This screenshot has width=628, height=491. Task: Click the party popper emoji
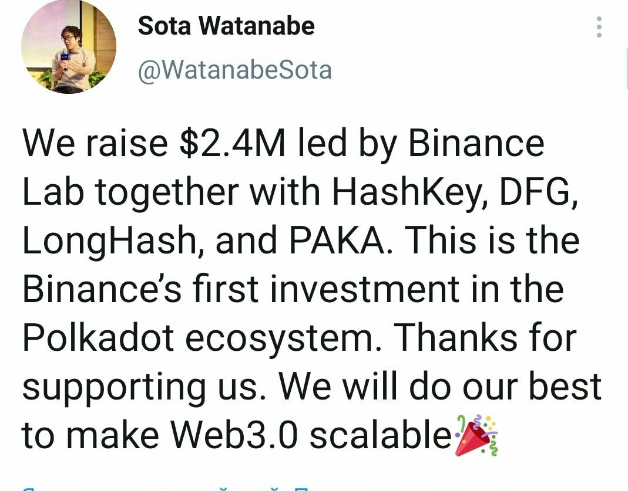pyautogui.click(x=476, y=435)
